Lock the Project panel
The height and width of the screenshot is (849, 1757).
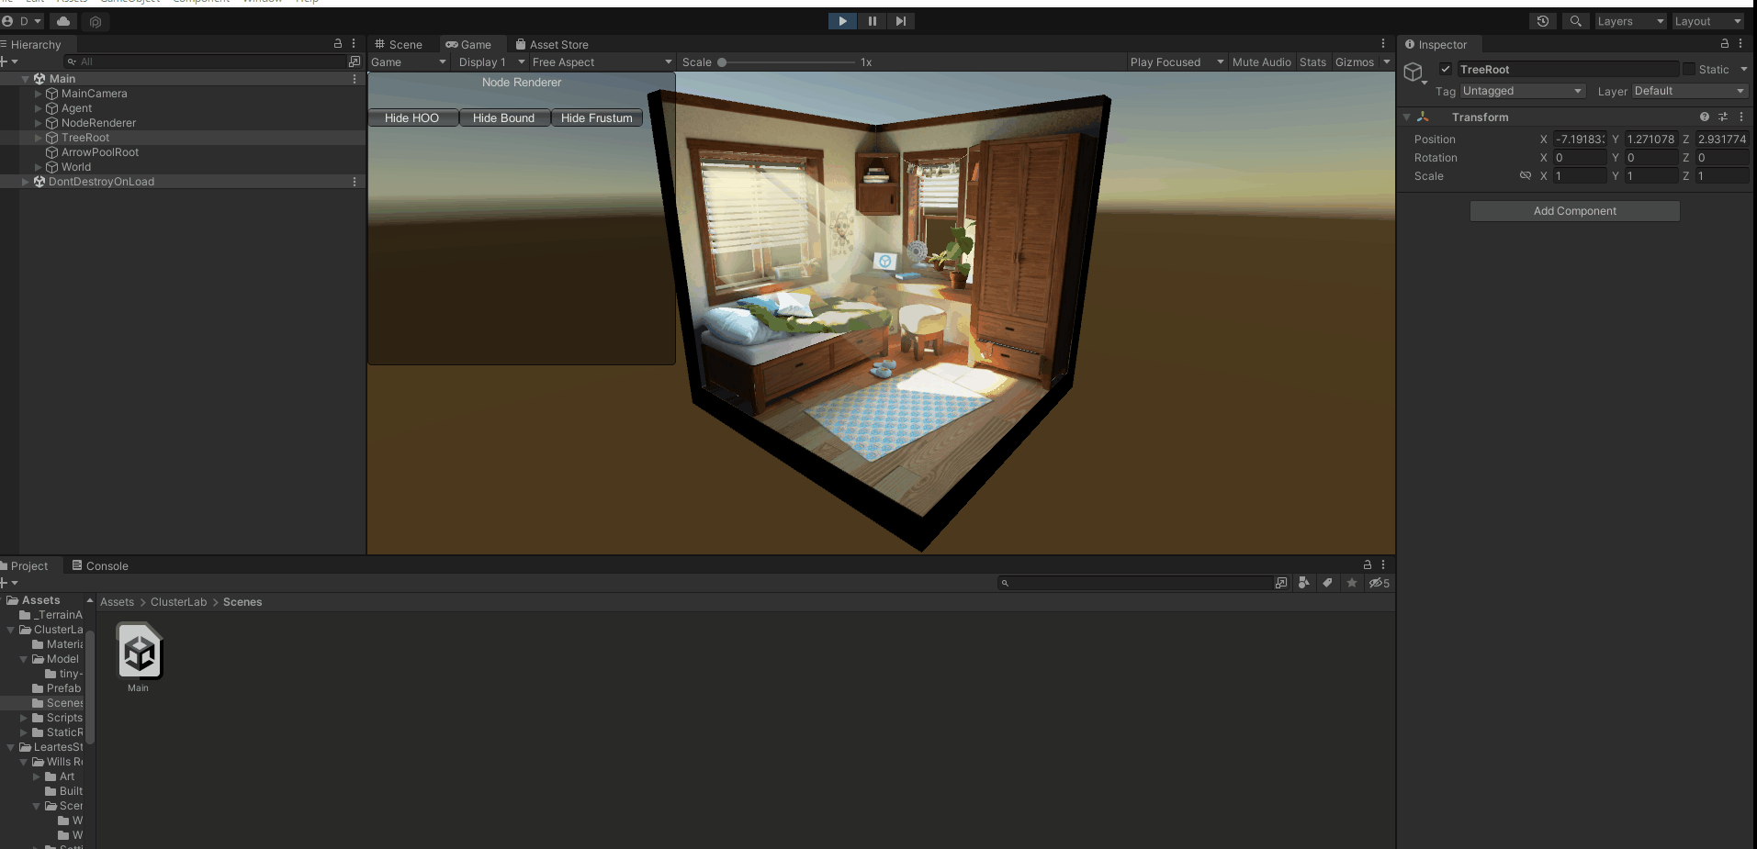[x=1368, y=564]
